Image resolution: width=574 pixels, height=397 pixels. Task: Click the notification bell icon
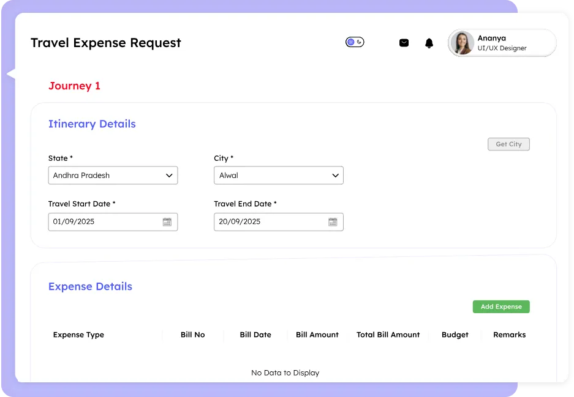[x=429, y=43]
